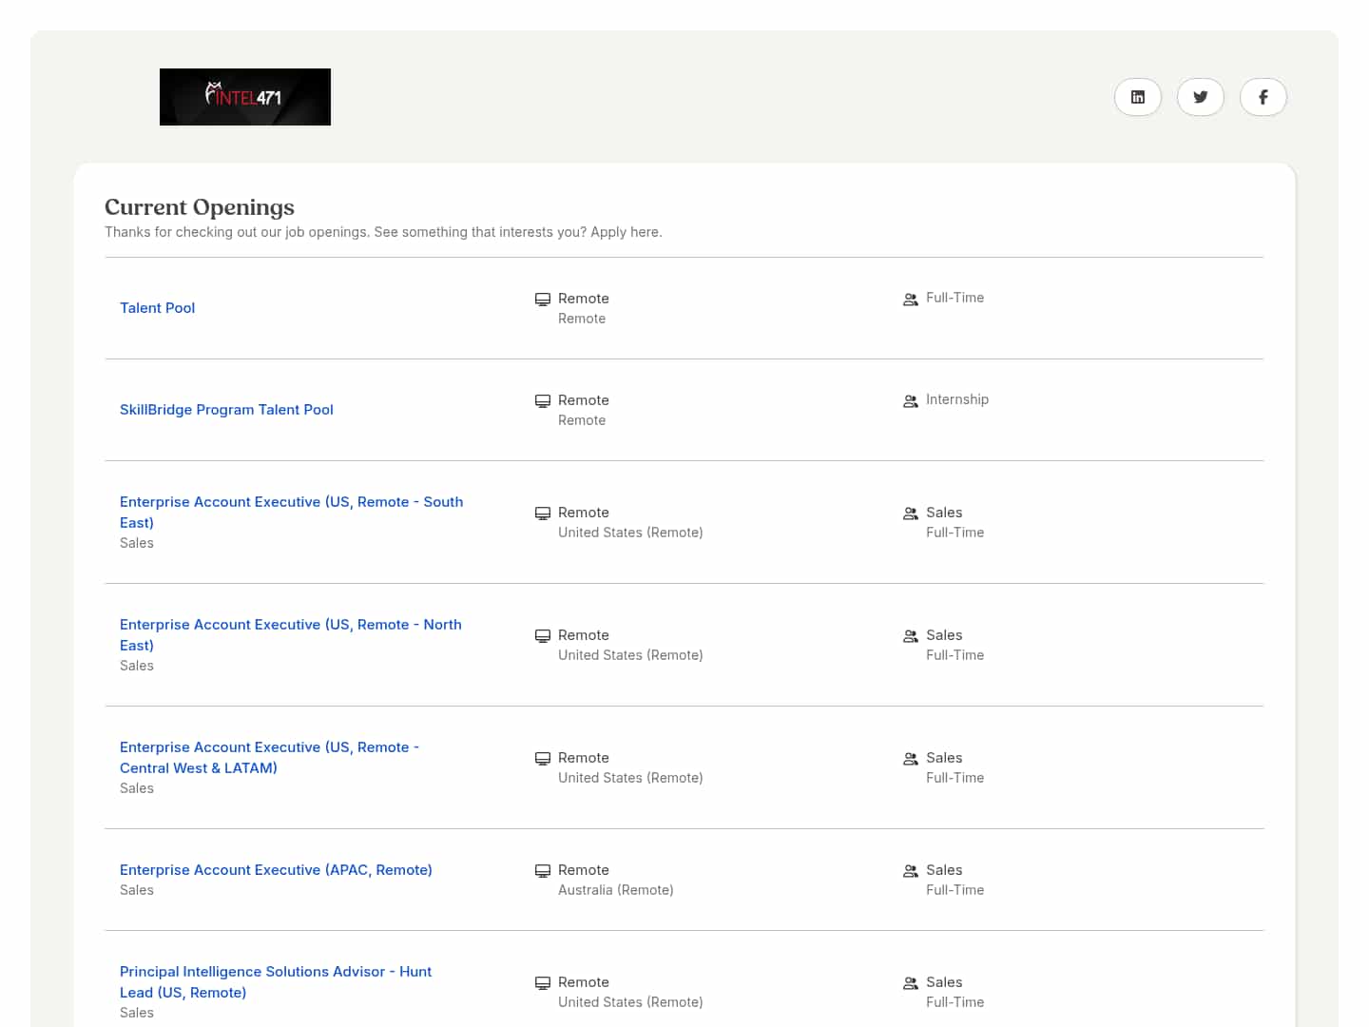Click the remote workstation icon beside Talent Pool
The image size is (1369, 1027).
[x=543, y=299]
